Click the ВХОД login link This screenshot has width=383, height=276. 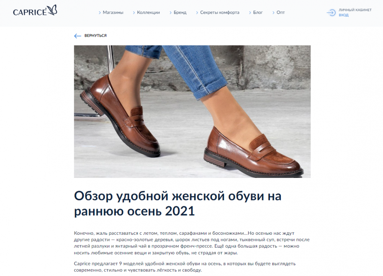(x=344, y=15)
